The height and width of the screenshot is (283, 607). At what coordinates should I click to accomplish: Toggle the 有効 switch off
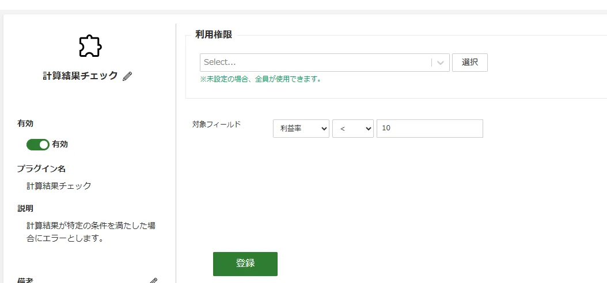37,145
